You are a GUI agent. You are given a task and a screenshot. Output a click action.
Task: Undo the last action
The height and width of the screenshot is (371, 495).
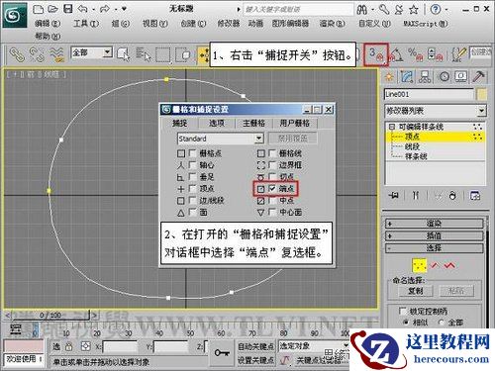[82, 9]
